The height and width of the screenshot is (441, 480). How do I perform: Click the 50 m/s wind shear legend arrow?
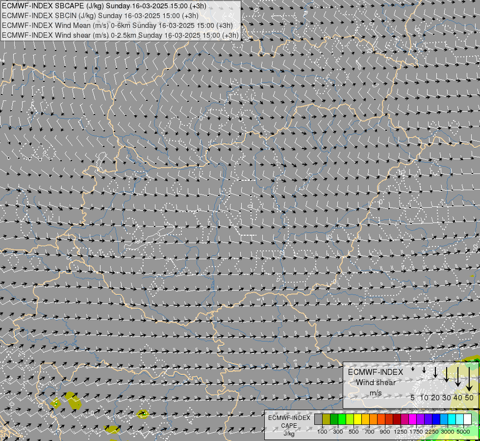tap(469, 379)
